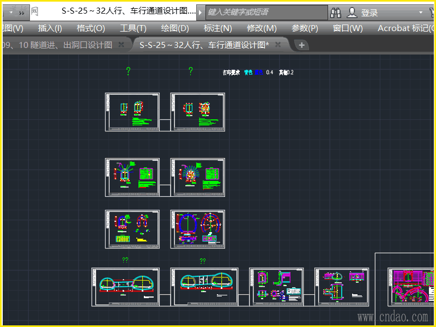The width and height of the screenshot is (436, 327).
Task: Click the user account silhouette icon
Action: 352,13
